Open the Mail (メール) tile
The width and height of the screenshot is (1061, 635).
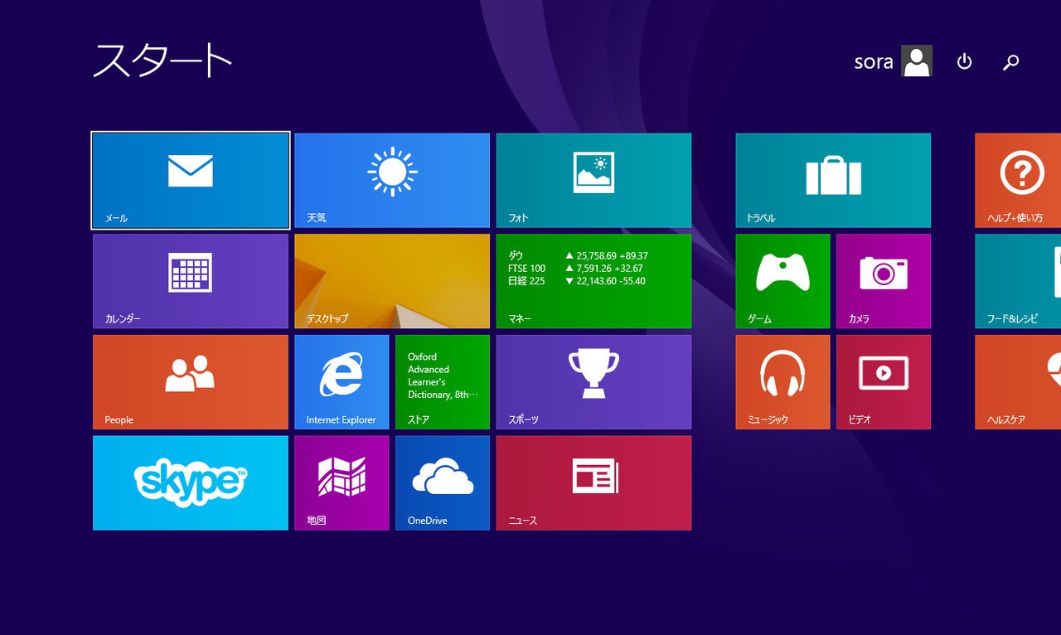click(x=191, y=180)
